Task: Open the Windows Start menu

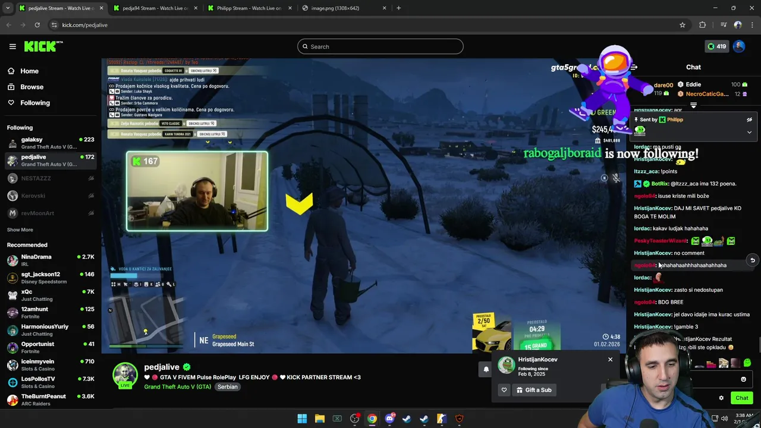Action: pos(302,418)
